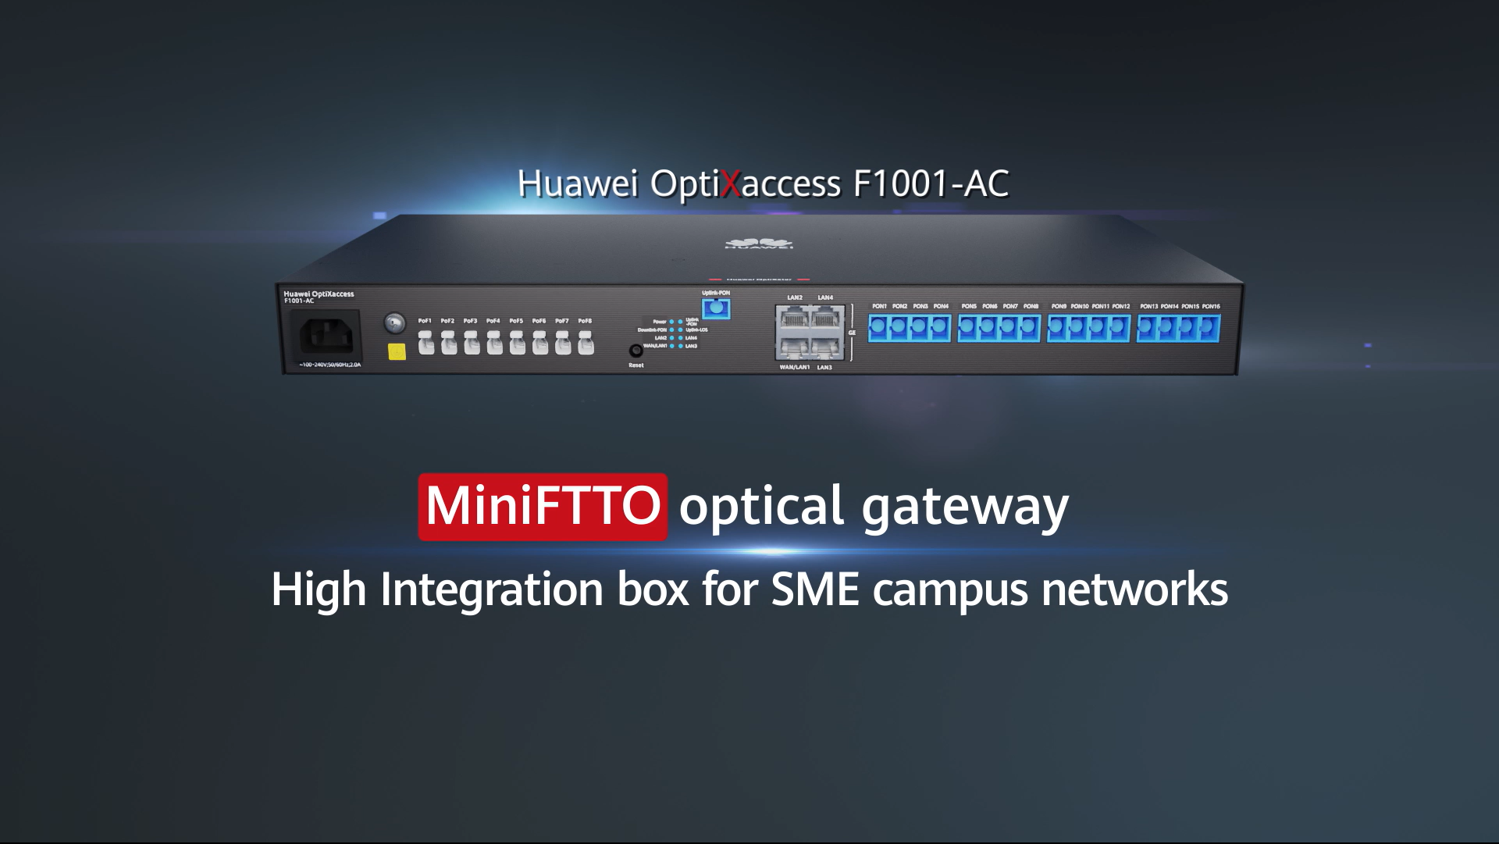Click the PoF4 port connector
This screenshot has width=1499, height=844.
click(494, 342)
